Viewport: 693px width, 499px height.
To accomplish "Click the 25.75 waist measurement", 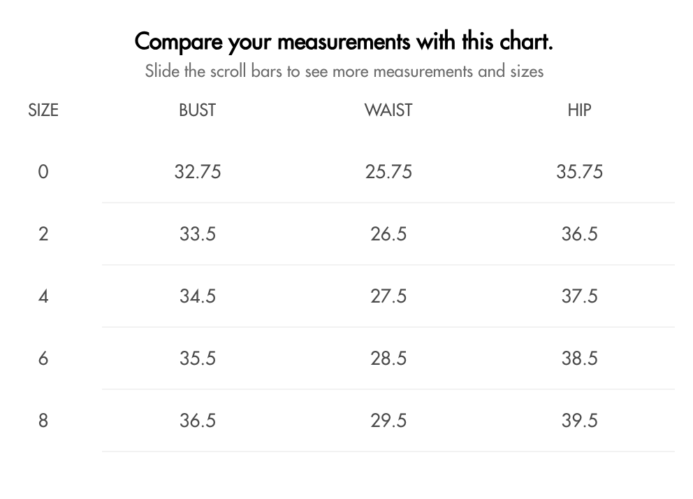I will (388, 172).
